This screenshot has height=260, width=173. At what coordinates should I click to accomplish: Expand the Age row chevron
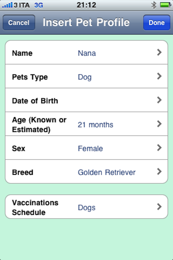pos(159,124)
